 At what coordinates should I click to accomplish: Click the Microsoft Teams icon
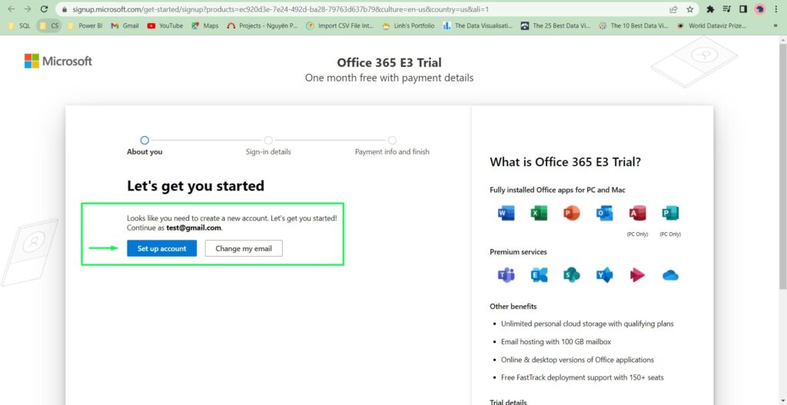point(506,275)
